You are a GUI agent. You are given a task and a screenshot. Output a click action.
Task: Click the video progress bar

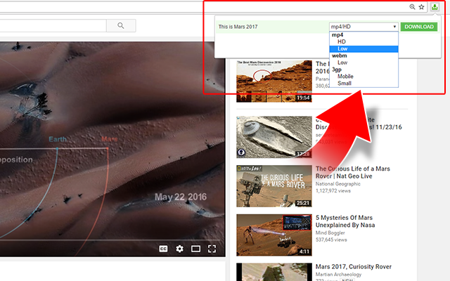point(110,240)
